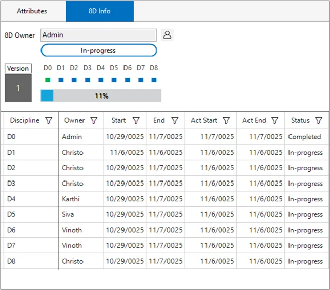Click the 11% progress bar
The height and width of the screenshot is (290, 330).
[x=101, y=96]
